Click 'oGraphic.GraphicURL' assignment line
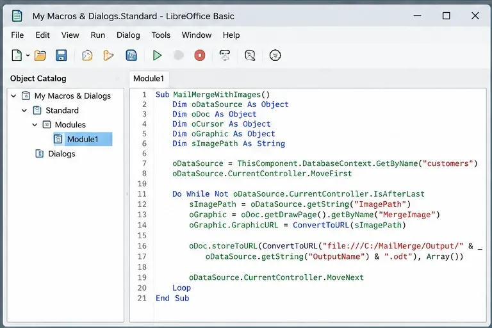This screenshot has height=328, width=492. (297, 225)
